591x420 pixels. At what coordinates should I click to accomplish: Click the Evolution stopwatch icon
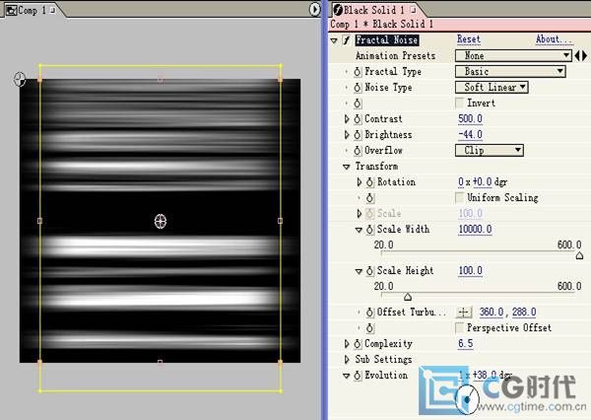[358, 376]
